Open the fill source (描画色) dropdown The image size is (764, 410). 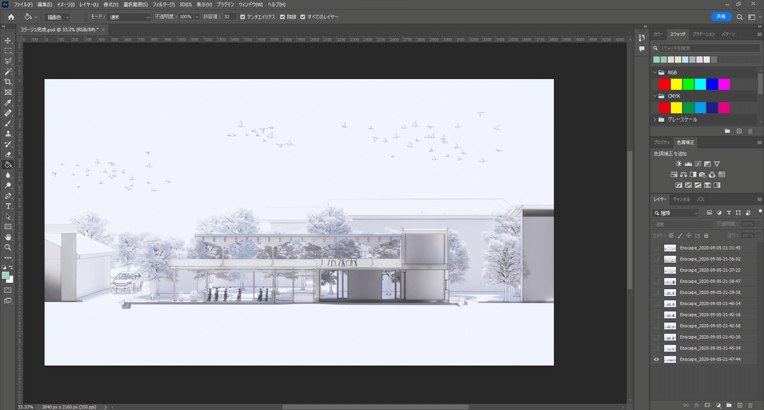click(x=57, y=17)
